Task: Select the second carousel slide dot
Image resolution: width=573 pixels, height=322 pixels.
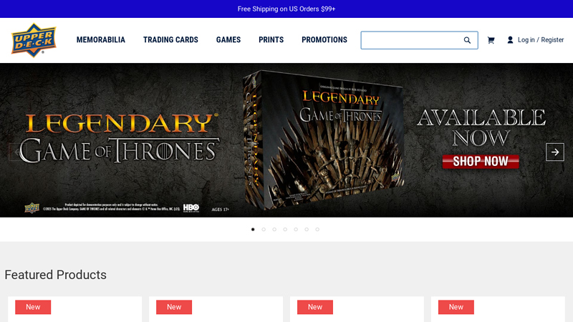Action: [x=264, y=230]
